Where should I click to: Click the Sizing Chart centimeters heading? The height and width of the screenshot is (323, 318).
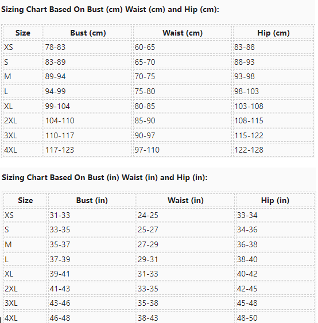point(110,10)
